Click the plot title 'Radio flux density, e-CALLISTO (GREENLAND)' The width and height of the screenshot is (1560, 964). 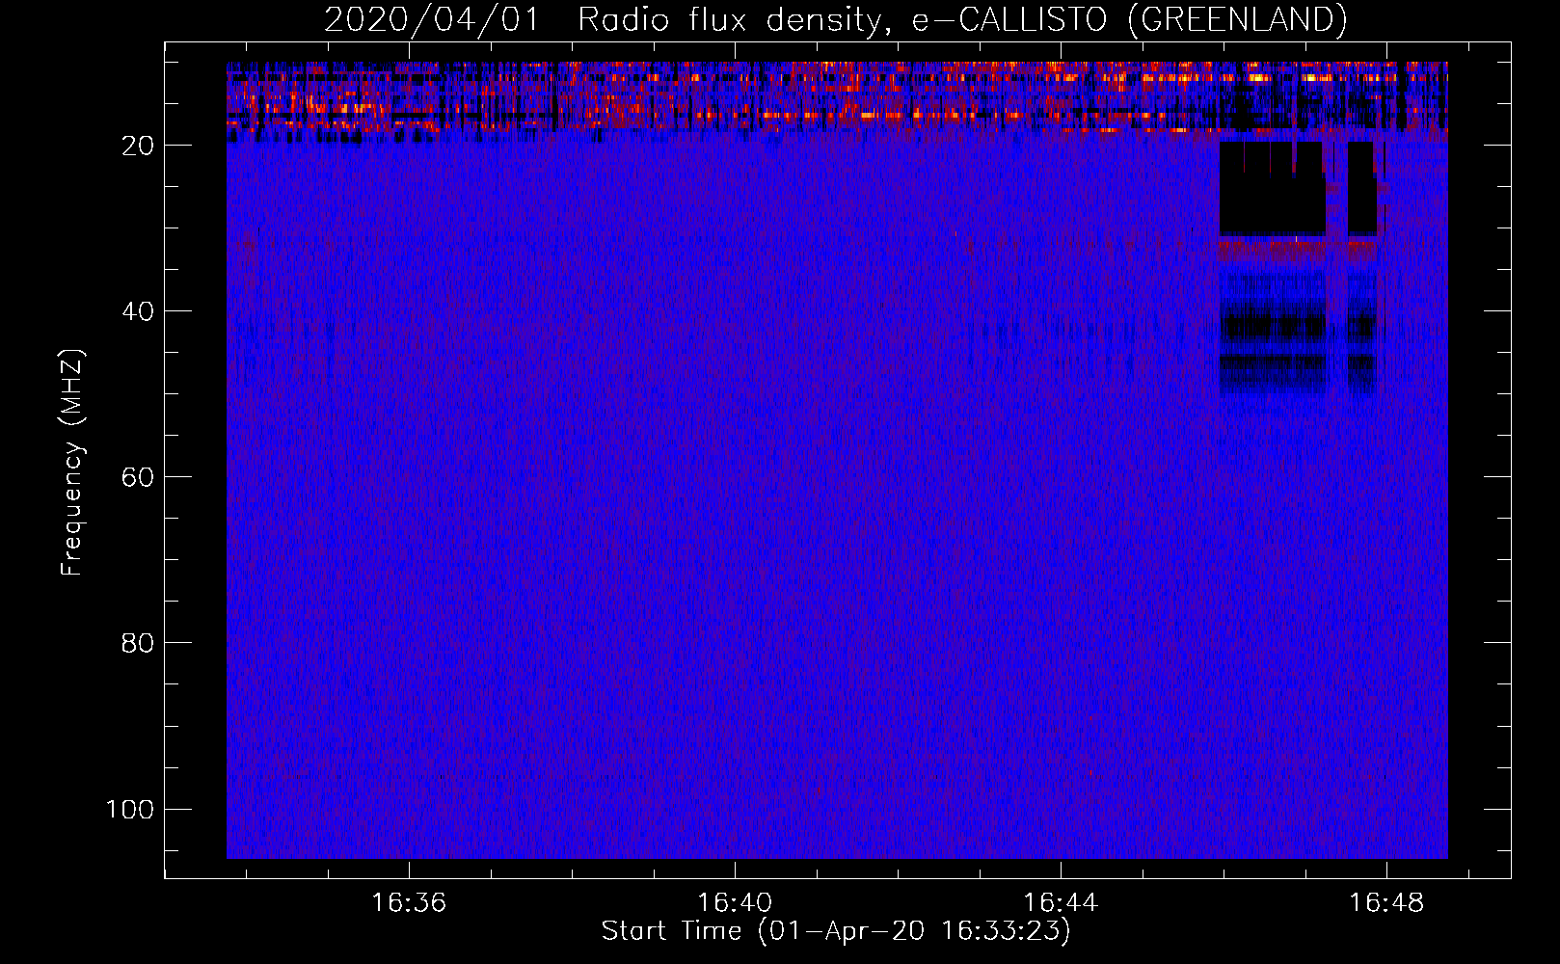962,19
